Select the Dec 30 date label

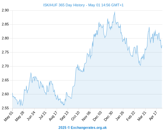108,116
